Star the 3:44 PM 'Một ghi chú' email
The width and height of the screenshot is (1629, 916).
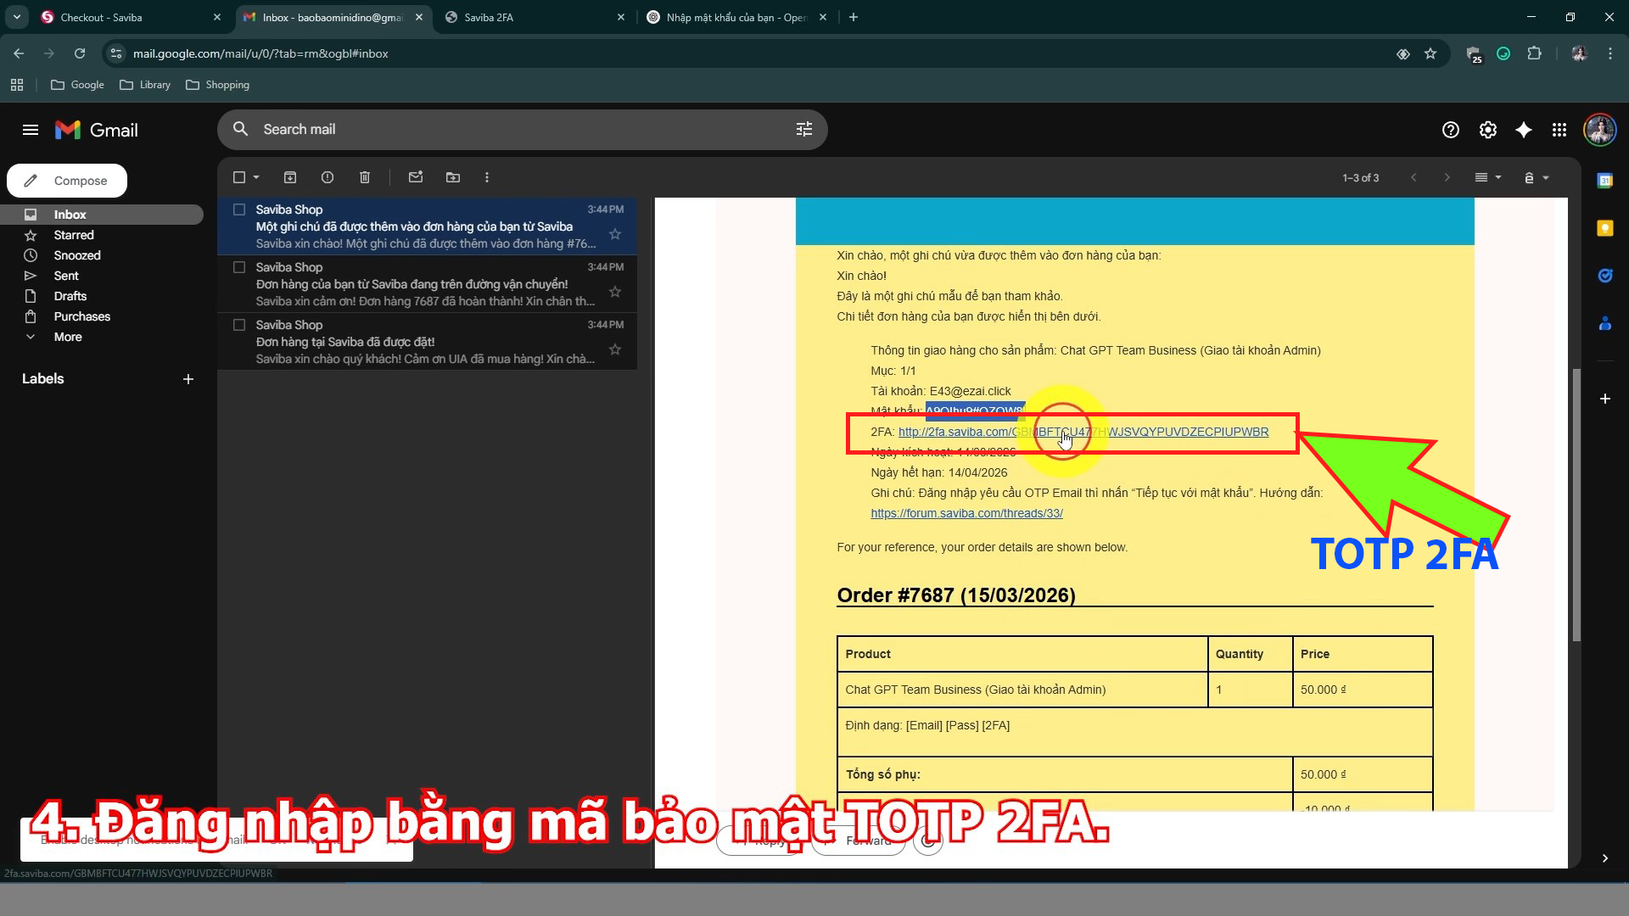[615, 234]
